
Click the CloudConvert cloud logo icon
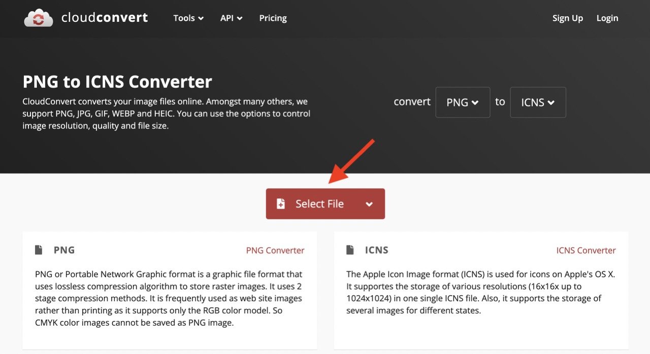(39, 18)
